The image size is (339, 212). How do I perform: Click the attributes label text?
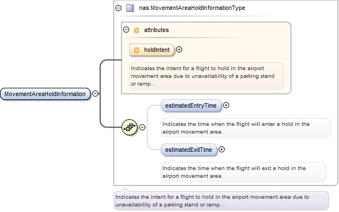(156, 30)
